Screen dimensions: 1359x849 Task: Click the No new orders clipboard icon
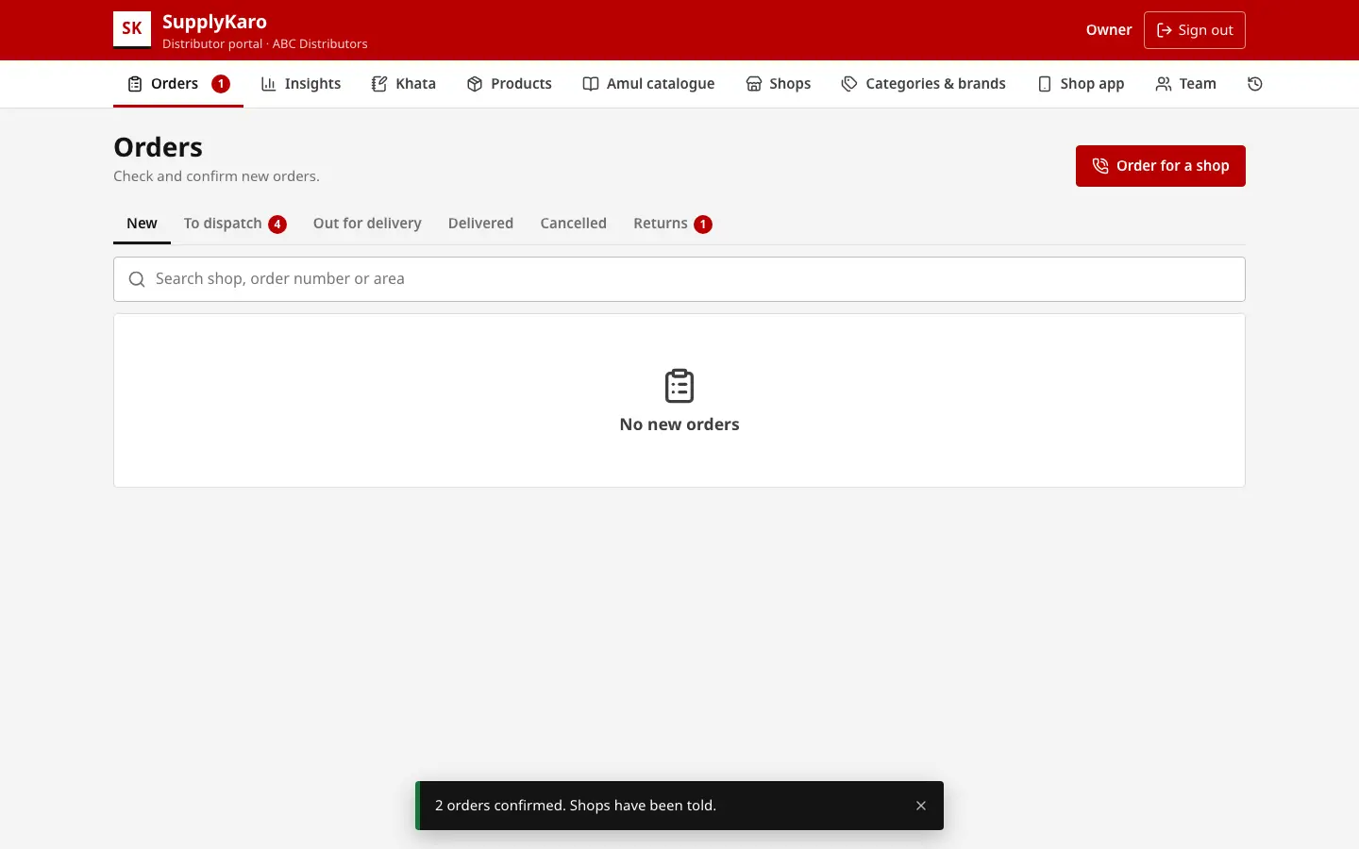(x=679, y=386)
